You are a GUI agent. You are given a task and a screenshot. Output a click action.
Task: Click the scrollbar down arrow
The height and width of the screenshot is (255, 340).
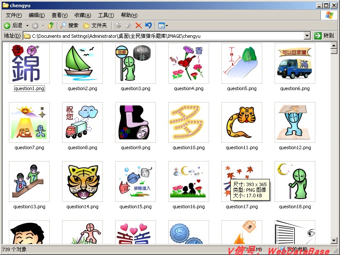[334, 240]
